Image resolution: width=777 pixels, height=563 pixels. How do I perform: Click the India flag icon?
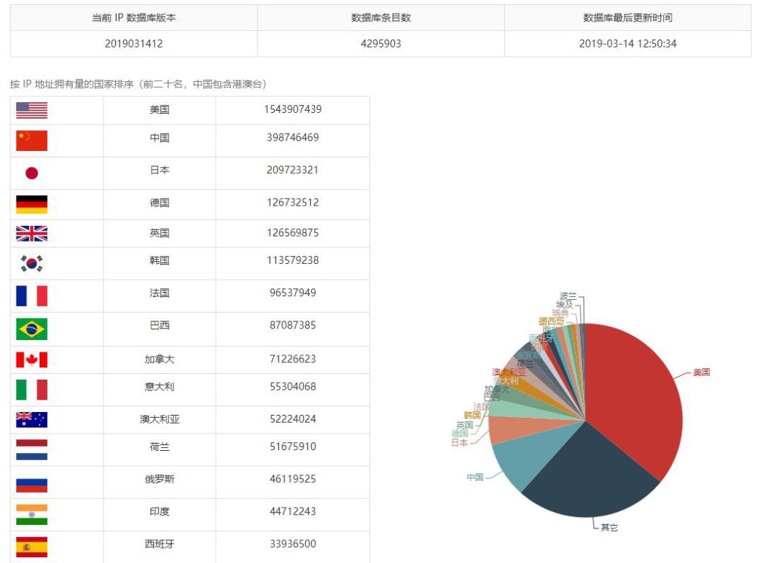click(x=32, y=515)
